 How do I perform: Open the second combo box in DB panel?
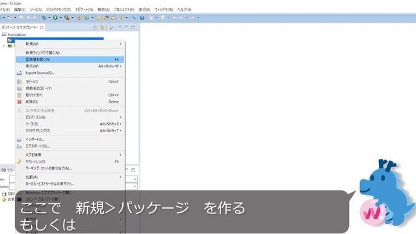click(x=135, y=187)
